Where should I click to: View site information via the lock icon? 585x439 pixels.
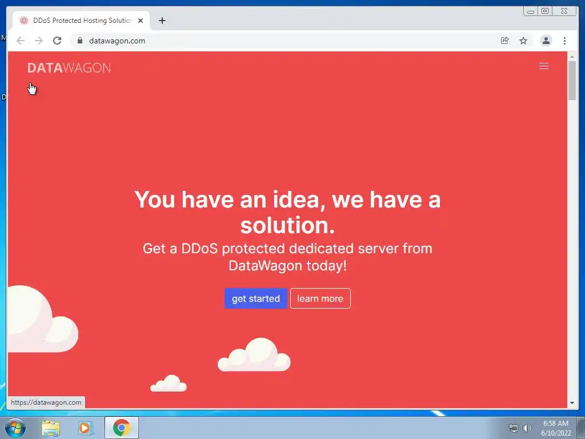[80, 41]
